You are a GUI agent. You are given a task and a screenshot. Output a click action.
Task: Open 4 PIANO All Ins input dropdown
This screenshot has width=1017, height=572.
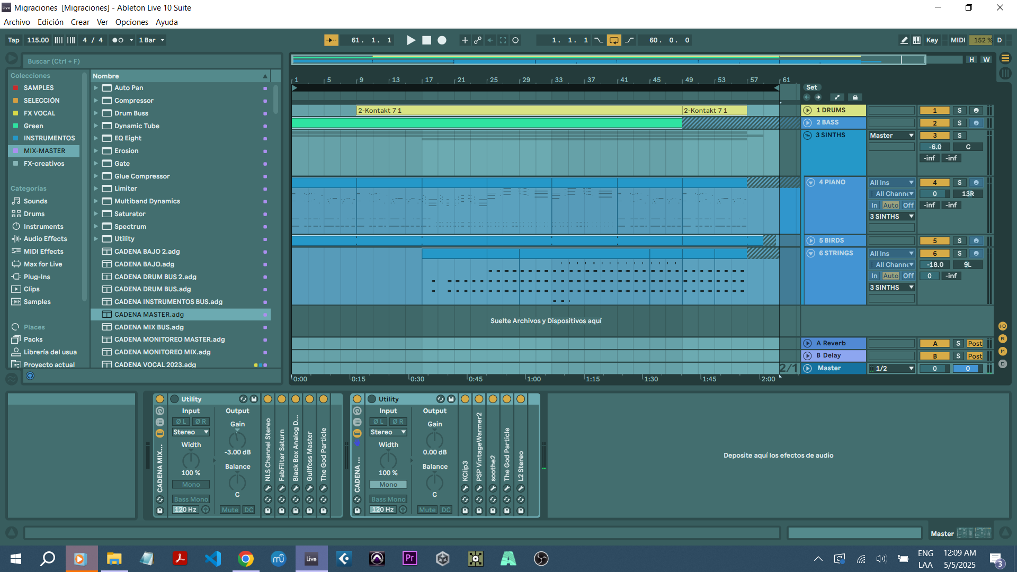click(891, 183)
